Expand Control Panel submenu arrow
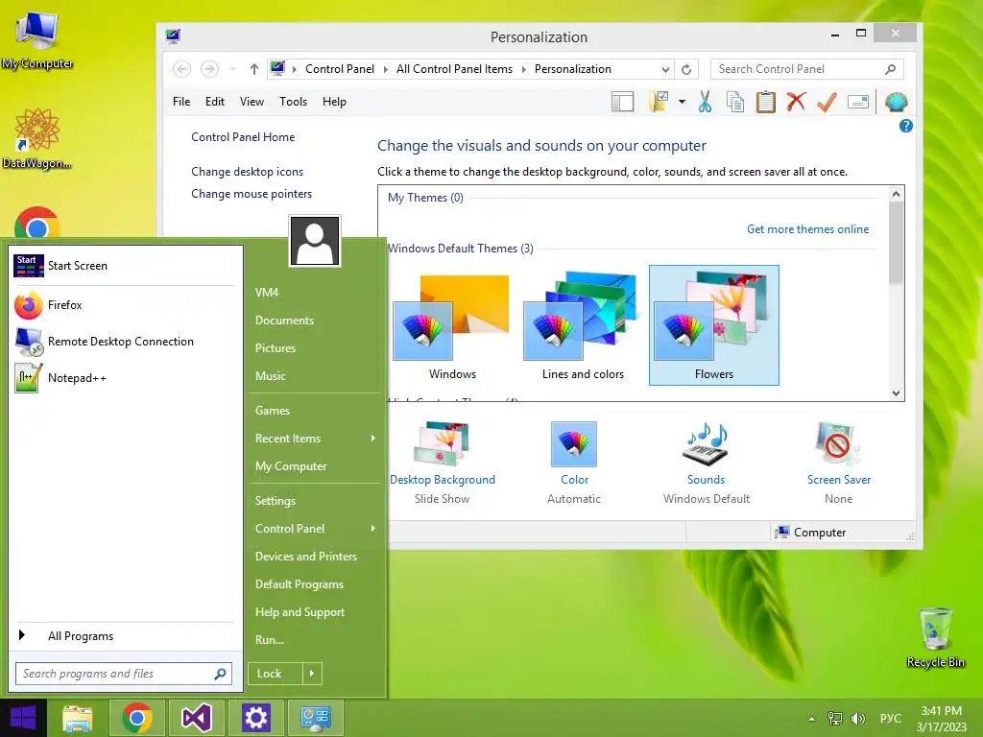Viewport: 983px width, 737px height. click(x=373, y=529)
